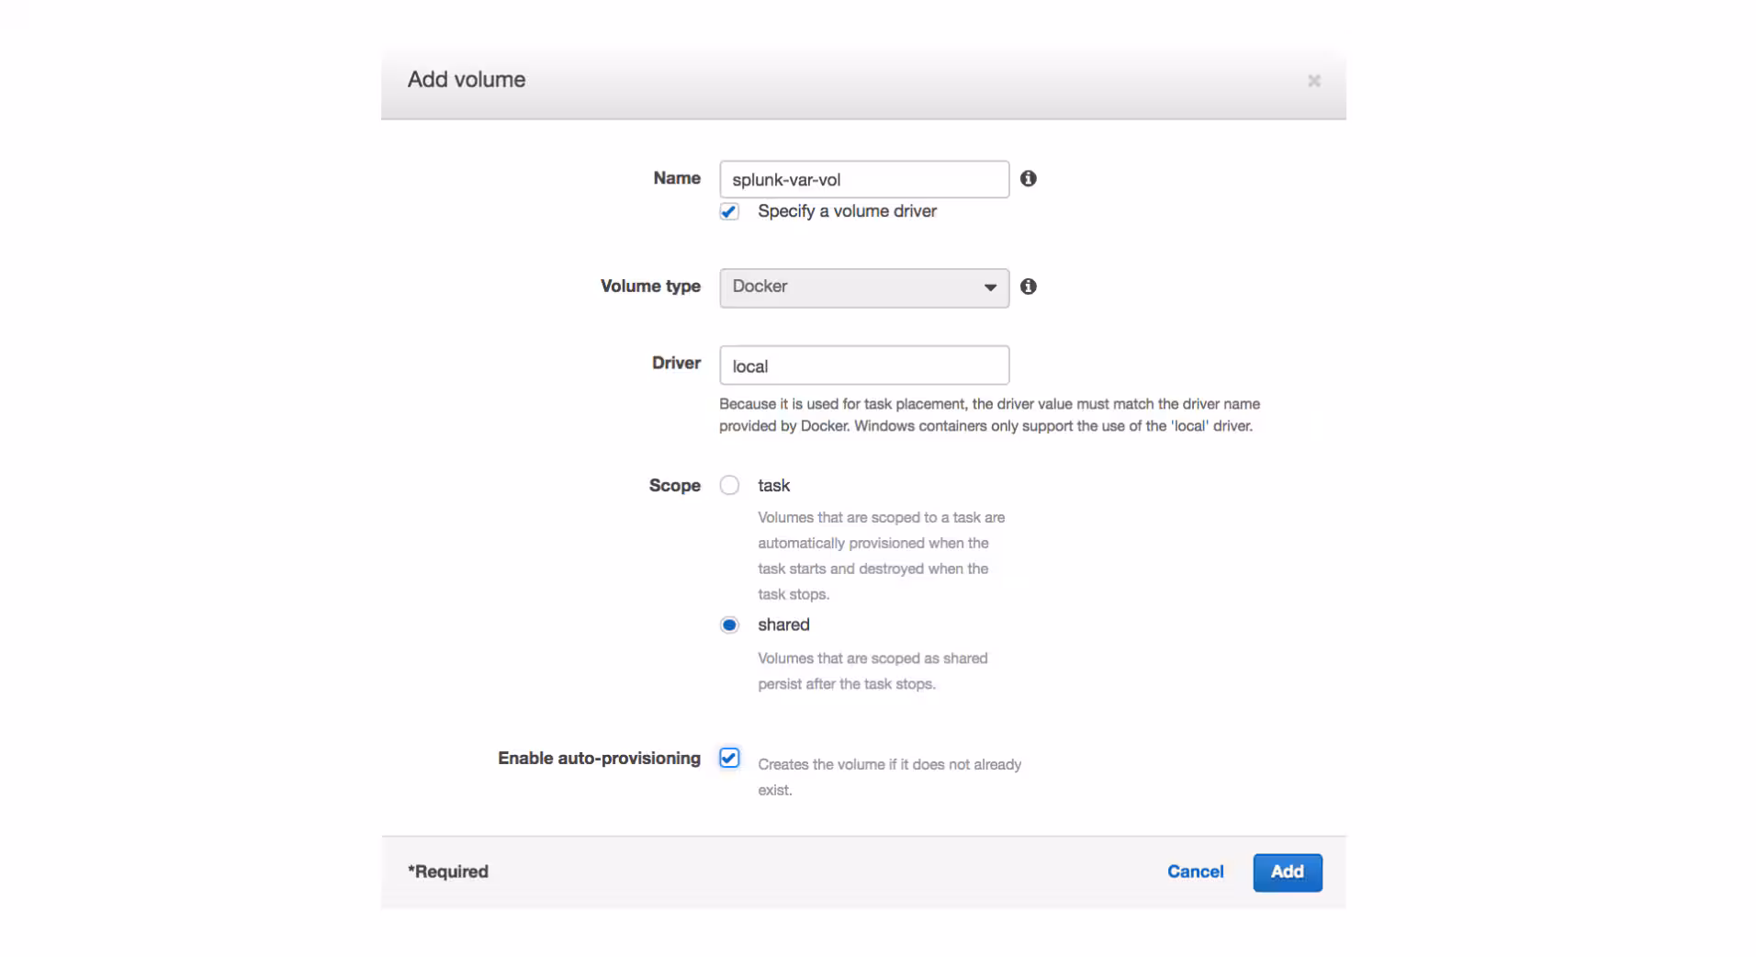Select the task scope radio button
The width and height of the screenshot is (1756, 957).
click(x=729, y=485)
